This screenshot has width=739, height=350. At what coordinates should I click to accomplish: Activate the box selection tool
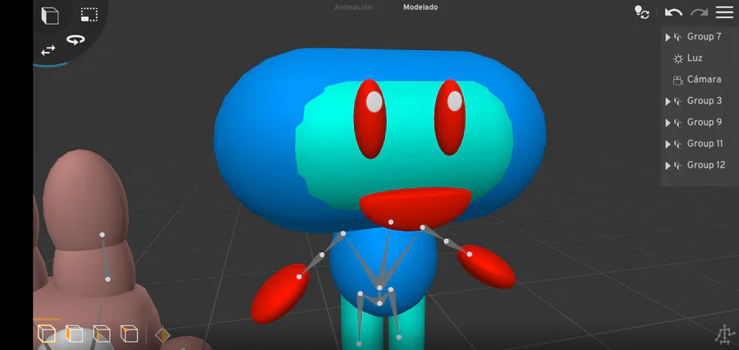point(89,15)
